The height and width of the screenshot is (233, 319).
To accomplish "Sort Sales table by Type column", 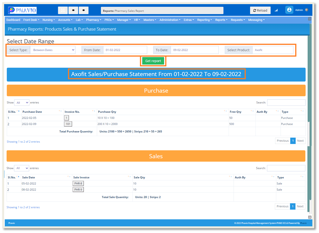I will [291, 177].
